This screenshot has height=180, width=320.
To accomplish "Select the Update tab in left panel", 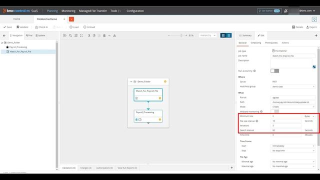I will coord(40,35).
